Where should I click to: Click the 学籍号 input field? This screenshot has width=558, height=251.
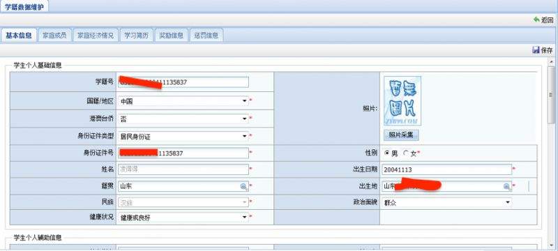point(183,82)
